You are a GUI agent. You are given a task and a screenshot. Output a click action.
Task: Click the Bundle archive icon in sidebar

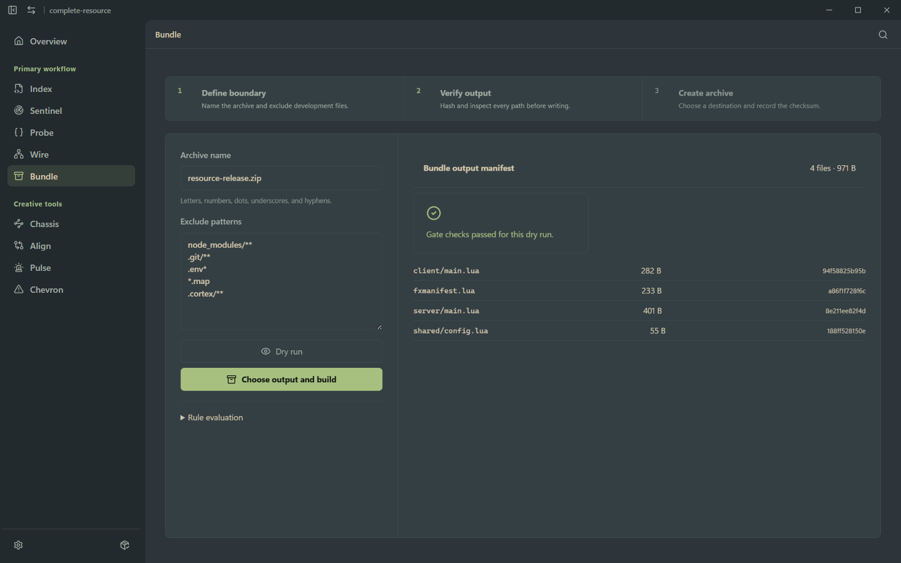19,176
